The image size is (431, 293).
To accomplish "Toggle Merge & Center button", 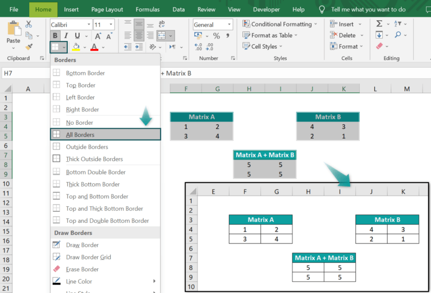I will [162, 35].
